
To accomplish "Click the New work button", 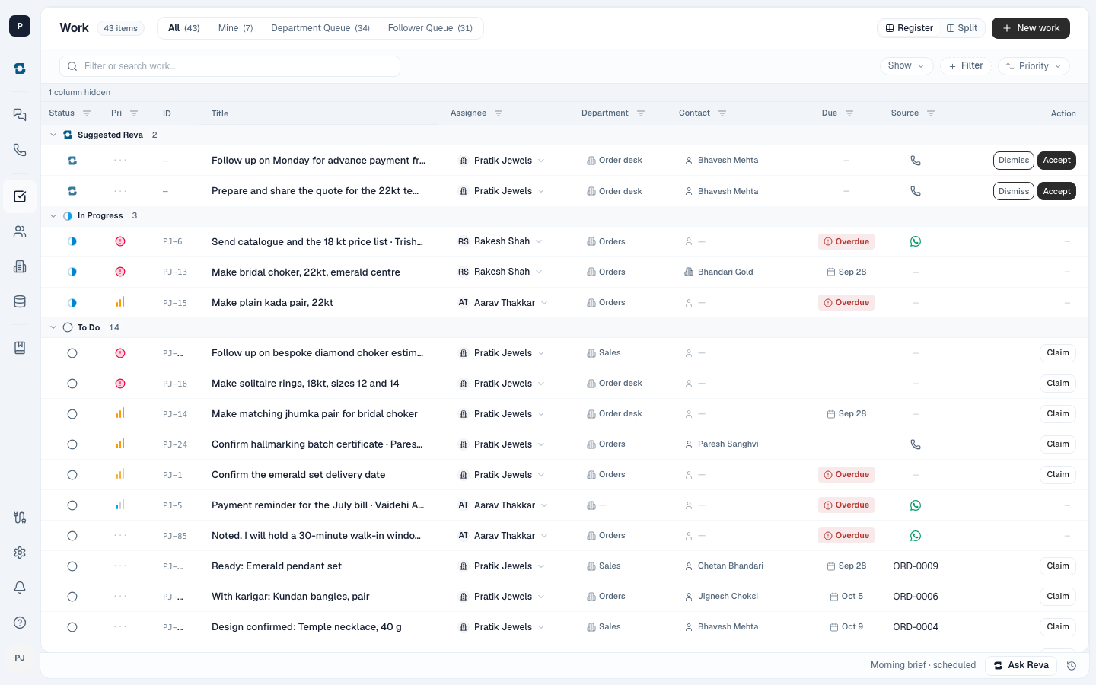I will (x=1031, y=28).
